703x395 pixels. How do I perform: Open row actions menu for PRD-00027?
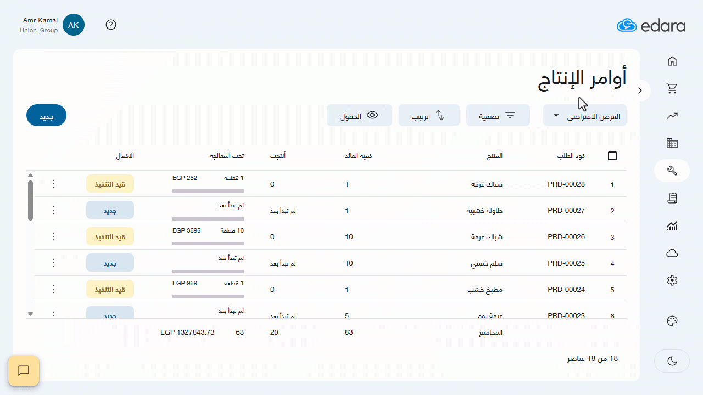(54, 210)
